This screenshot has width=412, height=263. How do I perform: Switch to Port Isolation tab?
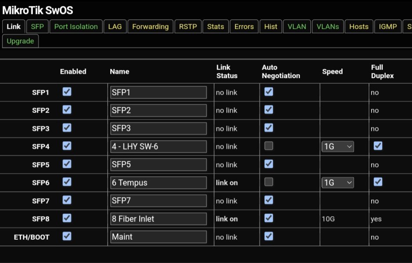pos(76,27)
